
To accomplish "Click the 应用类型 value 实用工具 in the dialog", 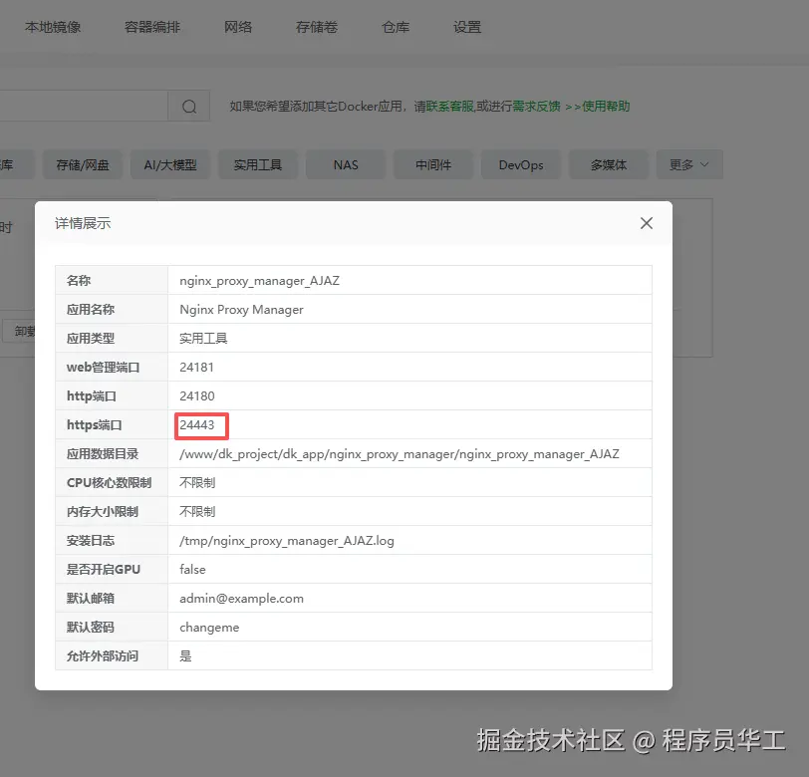I will [203, 339].
